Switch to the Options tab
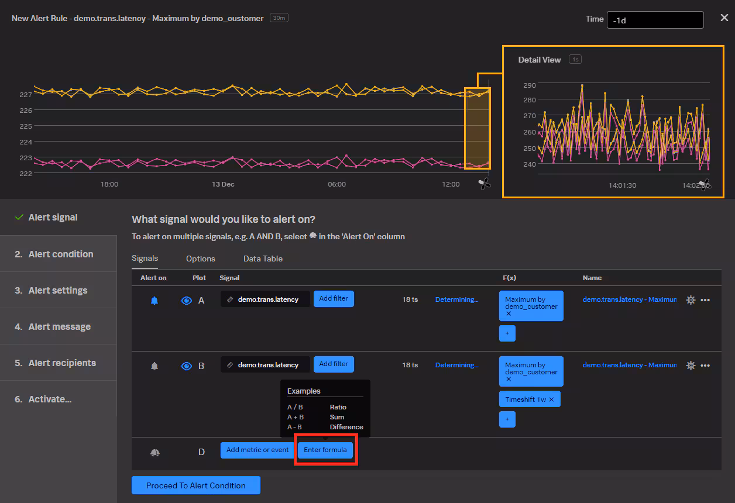 point(201,259)
